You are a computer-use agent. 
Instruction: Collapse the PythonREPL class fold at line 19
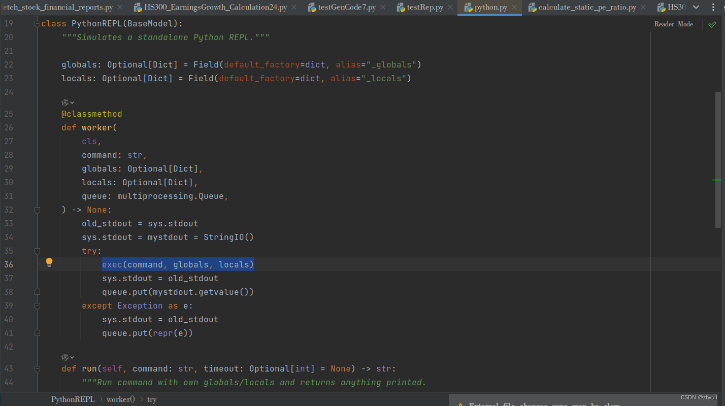click(x=37, y=24)
